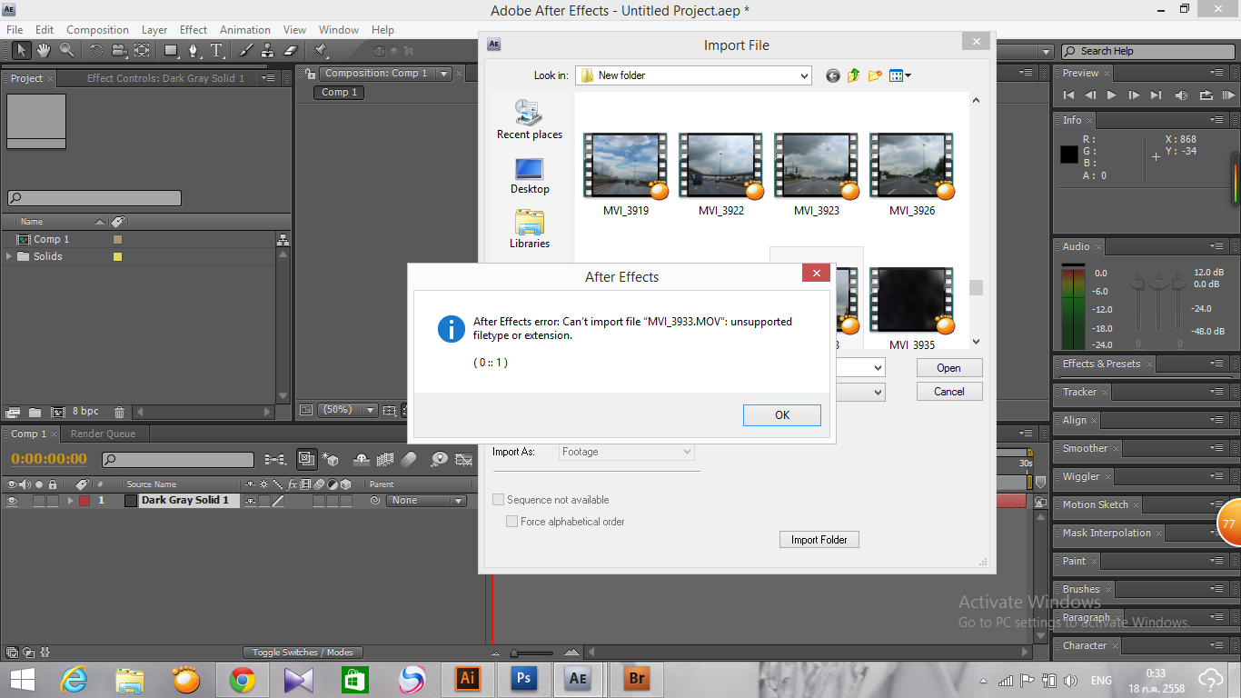This screenshot has height=698, width=1241.
Task: Click Dark Gray Solid 1 red label swatch
Action: coord(84,501)
